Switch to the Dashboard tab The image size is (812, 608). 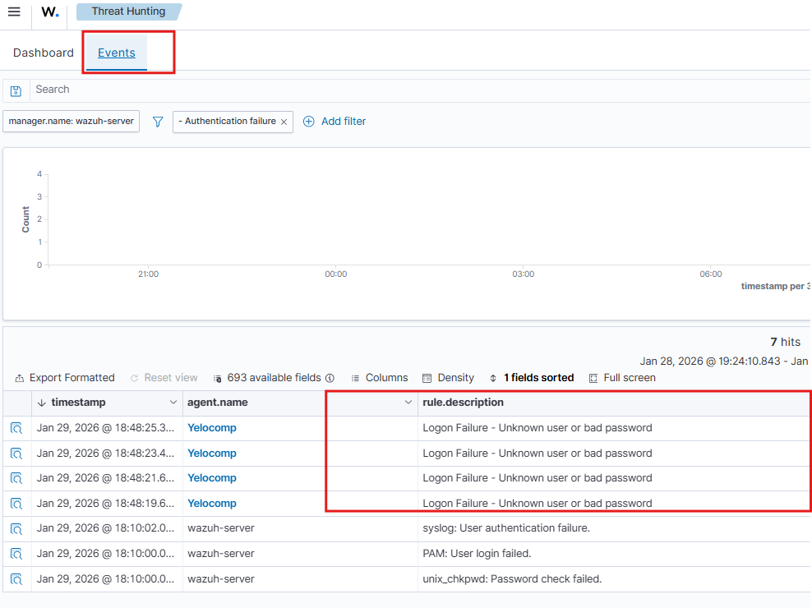(x=44, y=53)
